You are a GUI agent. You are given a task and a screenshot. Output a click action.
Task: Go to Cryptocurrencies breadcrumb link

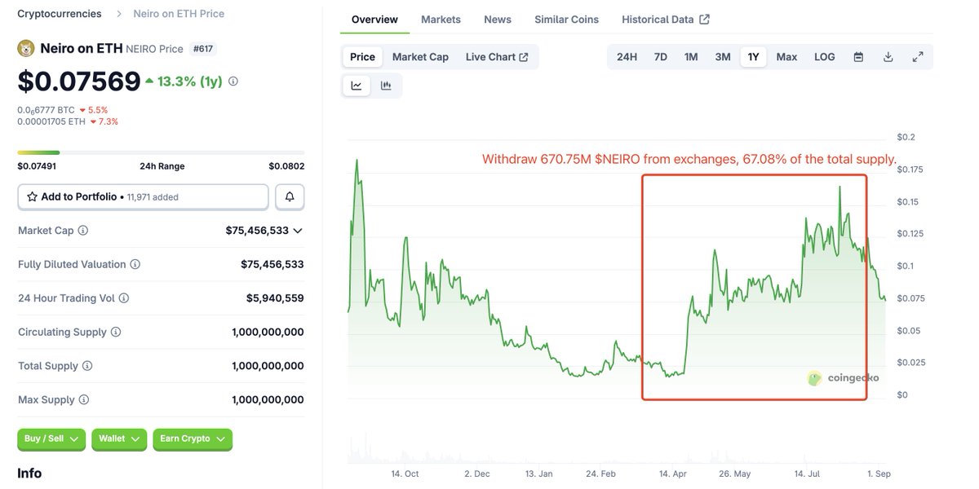click(60, 14)
